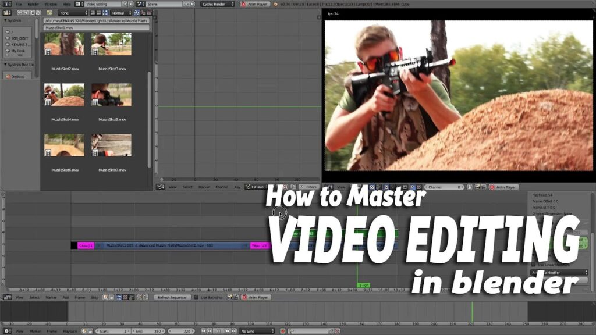This screenshot has height=335, width=596.
Task: Toggle alphabetical sort icon in file browser
Action: click(137, 13)
